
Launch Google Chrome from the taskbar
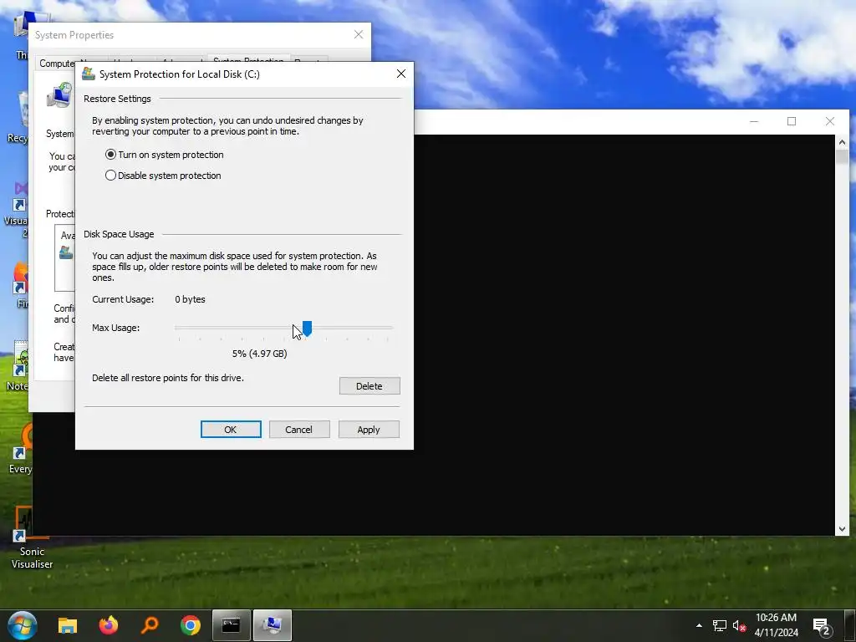coord(191,625)
